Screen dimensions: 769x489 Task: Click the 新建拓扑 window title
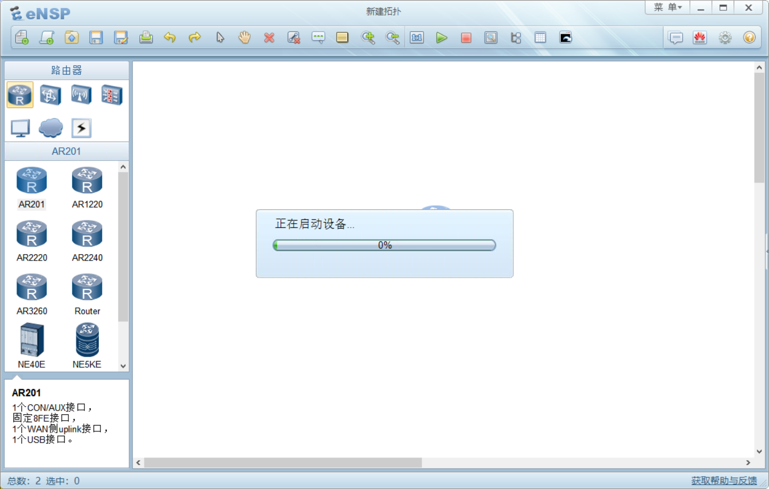383,11
